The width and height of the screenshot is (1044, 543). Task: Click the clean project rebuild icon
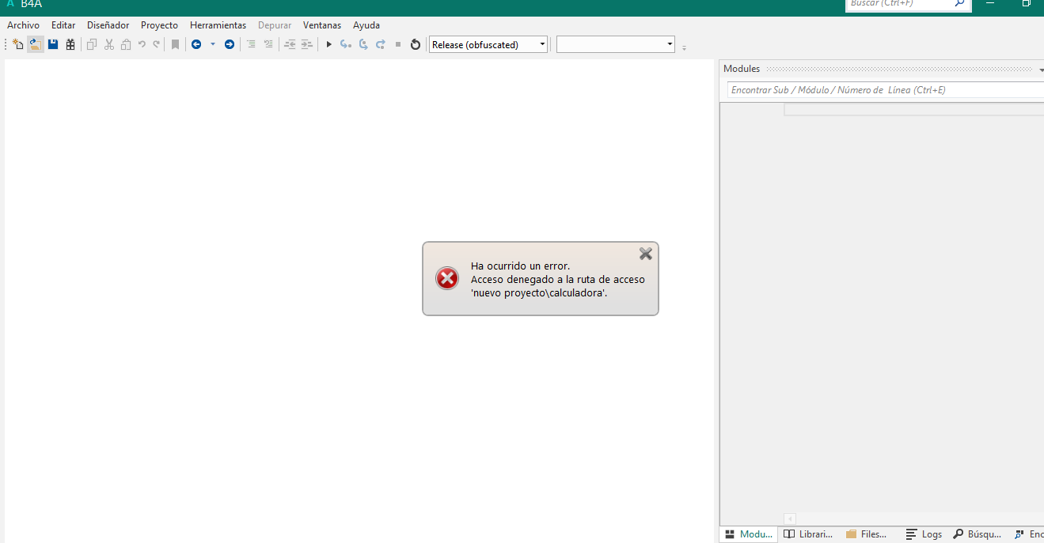pyautogui.click(x=415, y=44)
